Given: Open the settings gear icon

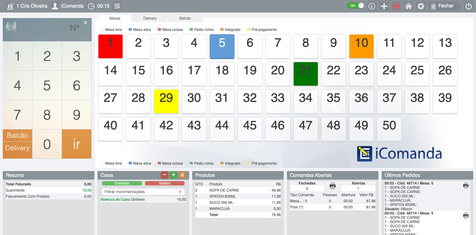Looking at the screenshot, I should 421,6.
